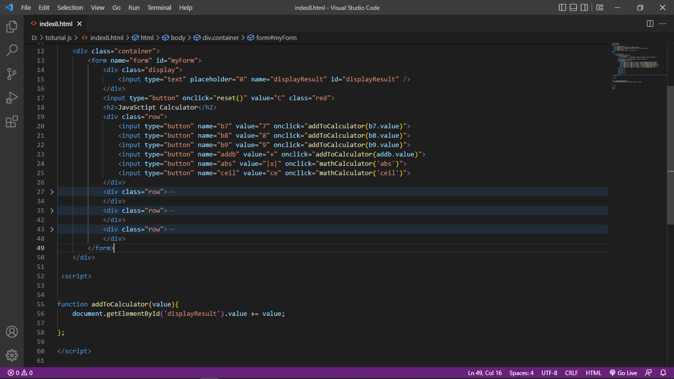Open the View menu
674x379 pixels.
pyautogui.click(x=98, y=7)
